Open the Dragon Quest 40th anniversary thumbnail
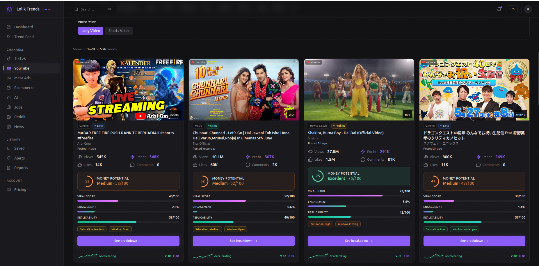Viewport: 539px width, 266px height. [474, 90]
